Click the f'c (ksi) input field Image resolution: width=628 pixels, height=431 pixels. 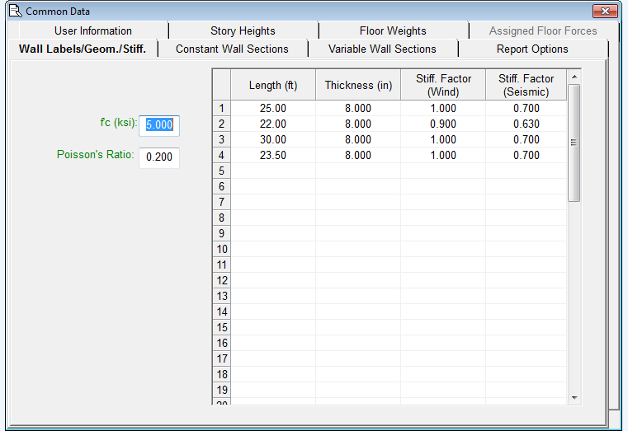[x=159, y=124]
